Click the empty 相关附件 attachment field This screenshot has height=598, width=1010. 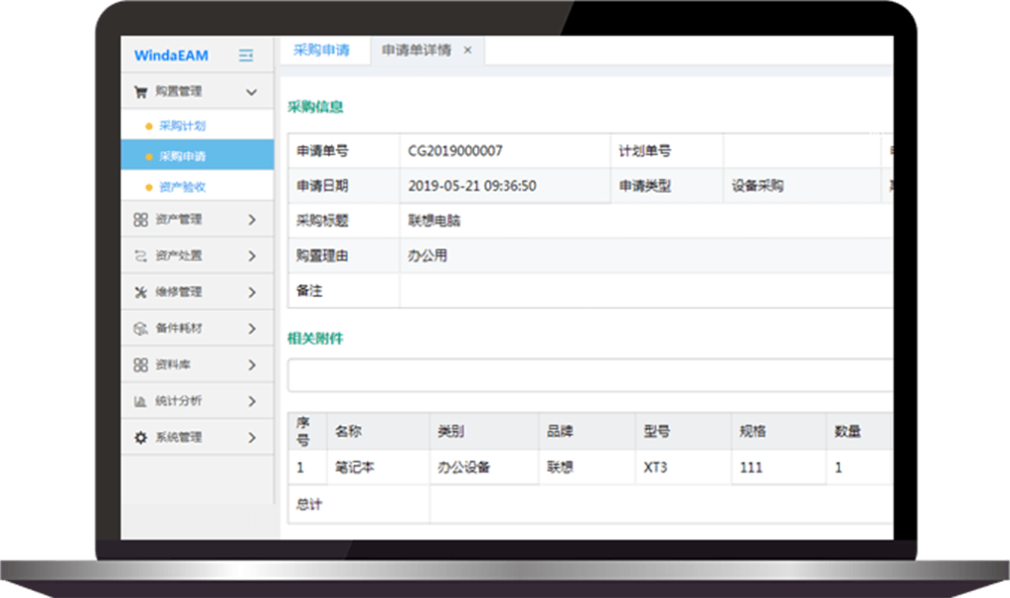[589, 375]
